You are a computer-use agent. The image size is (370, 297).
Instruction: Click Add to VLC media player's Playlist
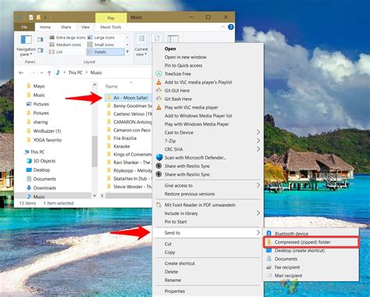pos(198,82)
